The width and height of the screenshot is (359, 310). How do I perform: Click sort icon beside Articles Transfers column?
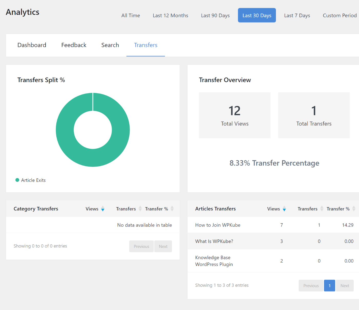(322, 209)
